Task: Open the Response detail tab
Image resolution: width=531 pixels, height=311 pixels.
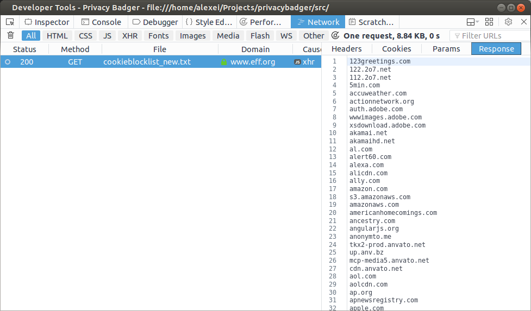Action: 496,49
